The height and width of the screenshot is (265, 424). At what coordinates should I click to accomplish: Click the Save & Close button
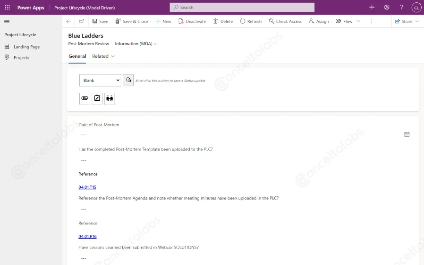tap(132, 22)
